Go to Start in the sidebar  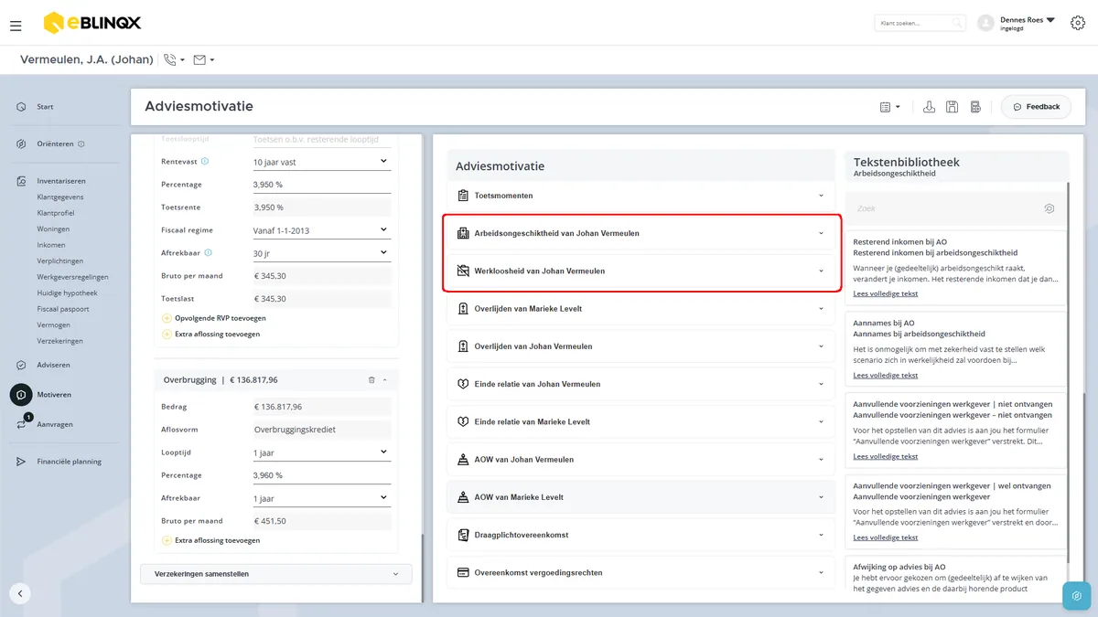pyautogui.click(x=45, y=107)
